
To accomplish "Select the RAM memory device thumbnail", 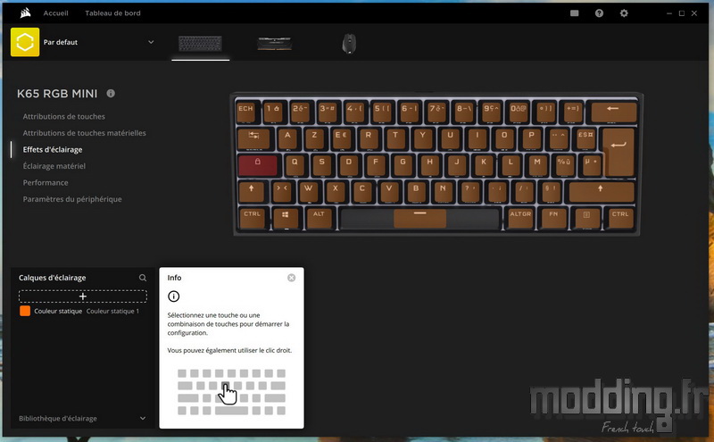I will pos(275,44).
